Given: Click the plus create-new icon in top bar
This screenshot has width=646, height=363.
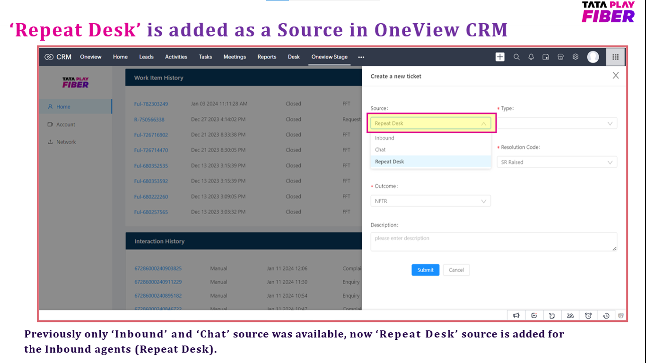Looking at the screenshot, I should coord(500,57).
